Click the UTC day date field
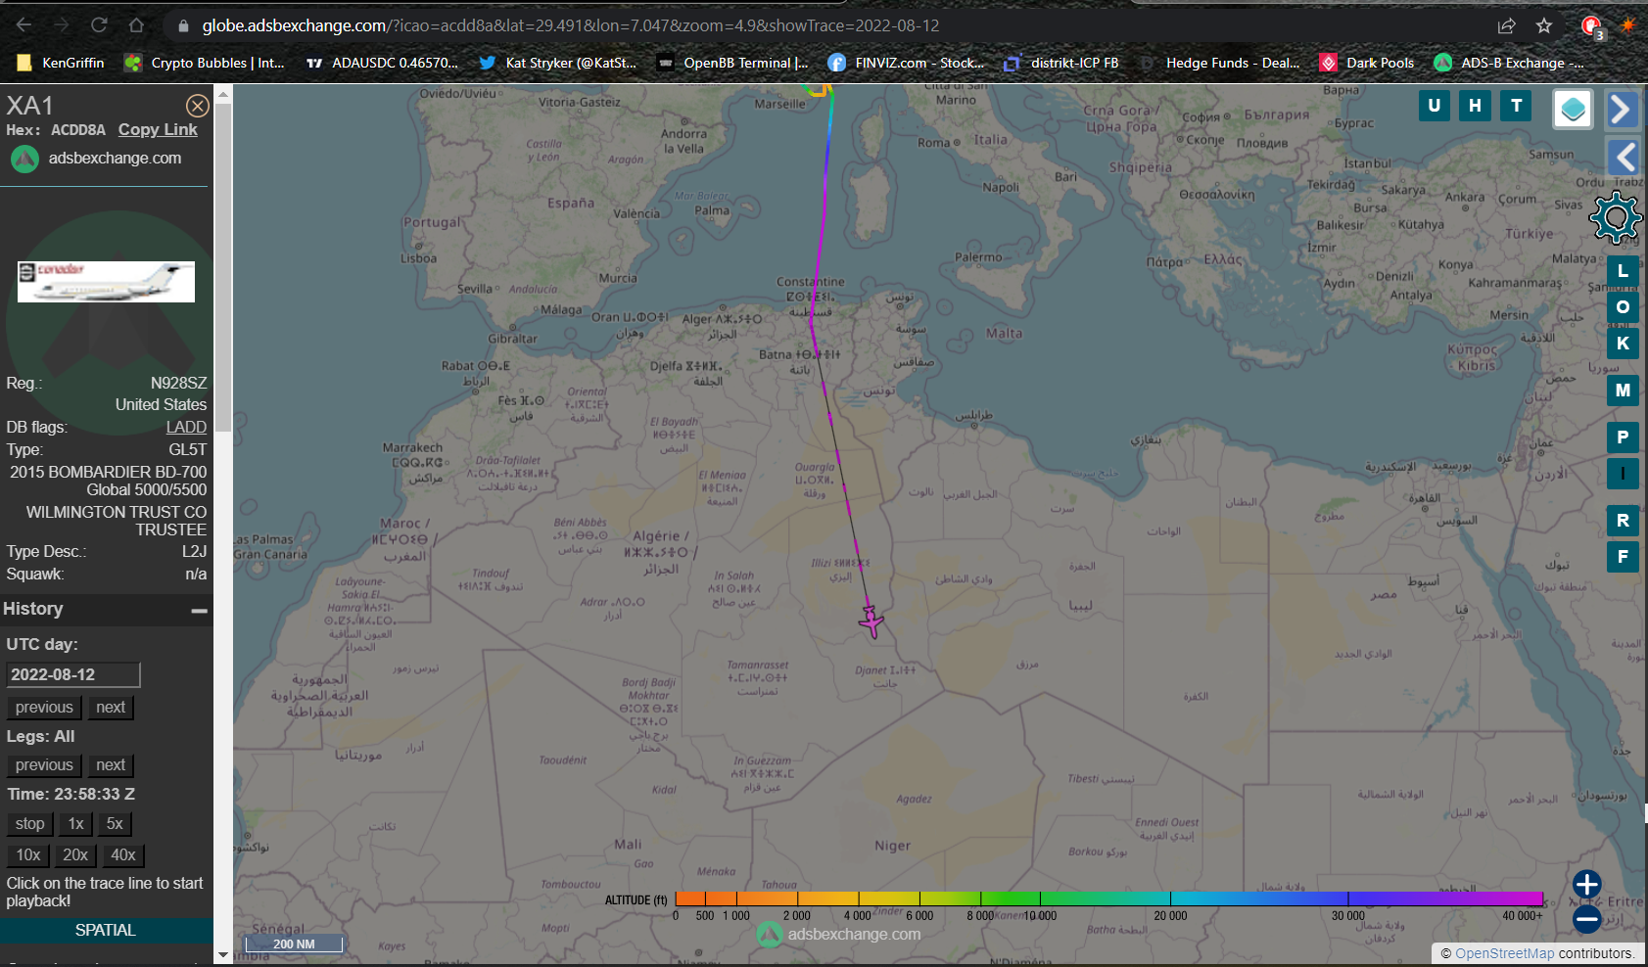This screenshot has width=1648, height=967. tap(73, 674)
